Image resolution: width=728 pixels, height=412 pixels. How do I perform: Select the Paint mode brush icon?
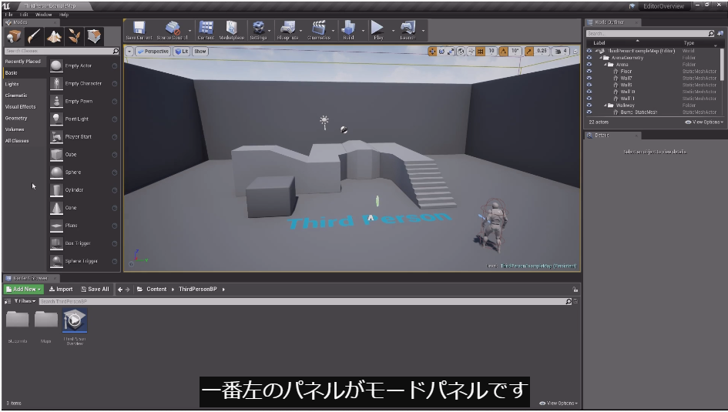(35, 36)
